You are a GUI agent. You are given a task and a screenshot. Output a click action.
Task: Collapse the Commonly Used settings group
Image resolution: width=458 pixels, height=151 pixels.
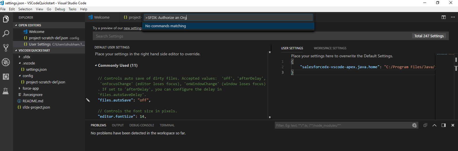click(x=96, y=65)
